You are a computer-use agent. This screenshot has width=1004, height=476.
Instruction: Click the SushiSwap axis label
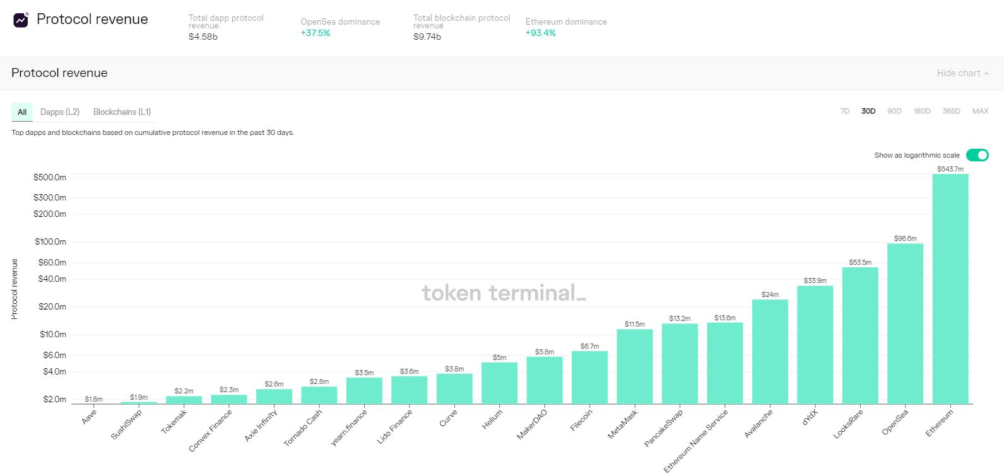pyautogui.click(x=126, y=424)
